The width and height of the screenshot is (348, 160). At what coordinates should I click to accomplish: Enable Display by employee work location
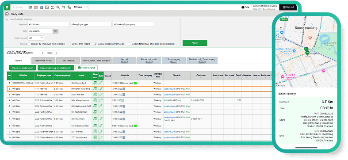tap(29, 44)
